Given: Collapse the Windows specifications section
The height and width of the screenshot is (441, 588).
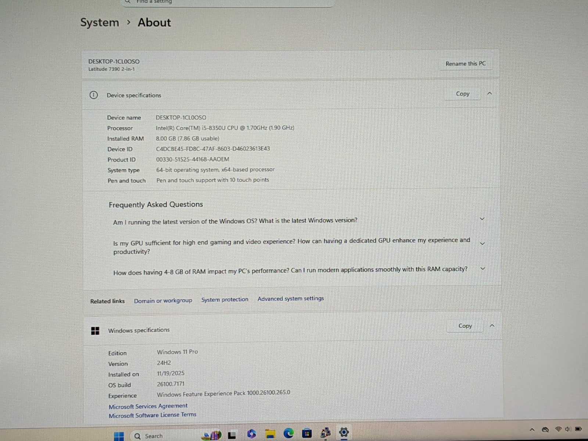Looking at the screenshot, I should tap(492, 326).
